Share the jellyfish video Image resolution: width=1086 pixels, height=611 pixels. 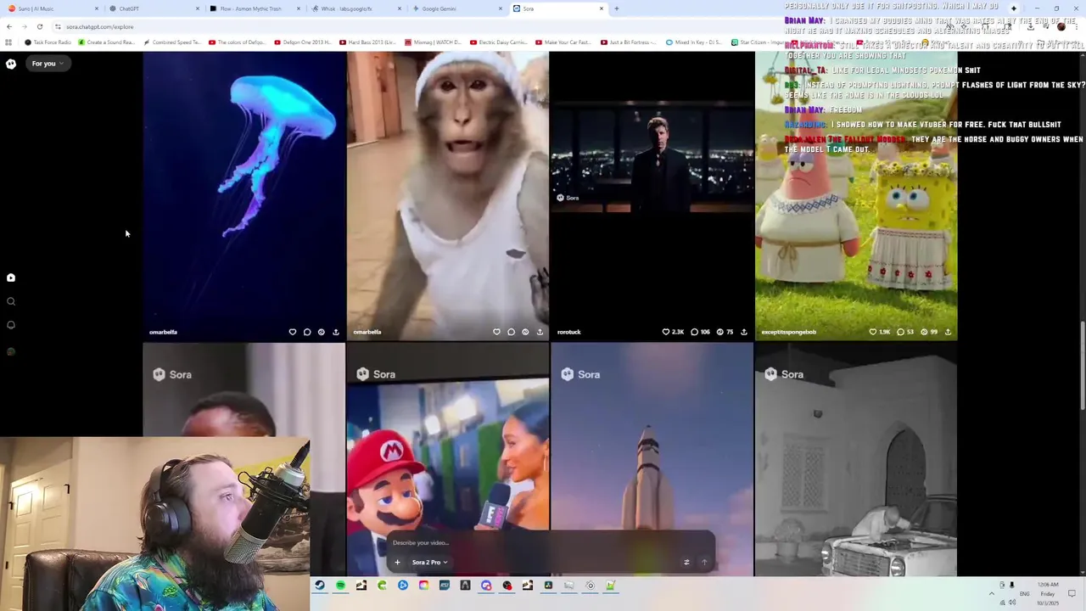coord(335,332)
